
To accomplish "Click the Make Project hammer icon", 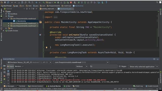I will (x=44, y=2).
